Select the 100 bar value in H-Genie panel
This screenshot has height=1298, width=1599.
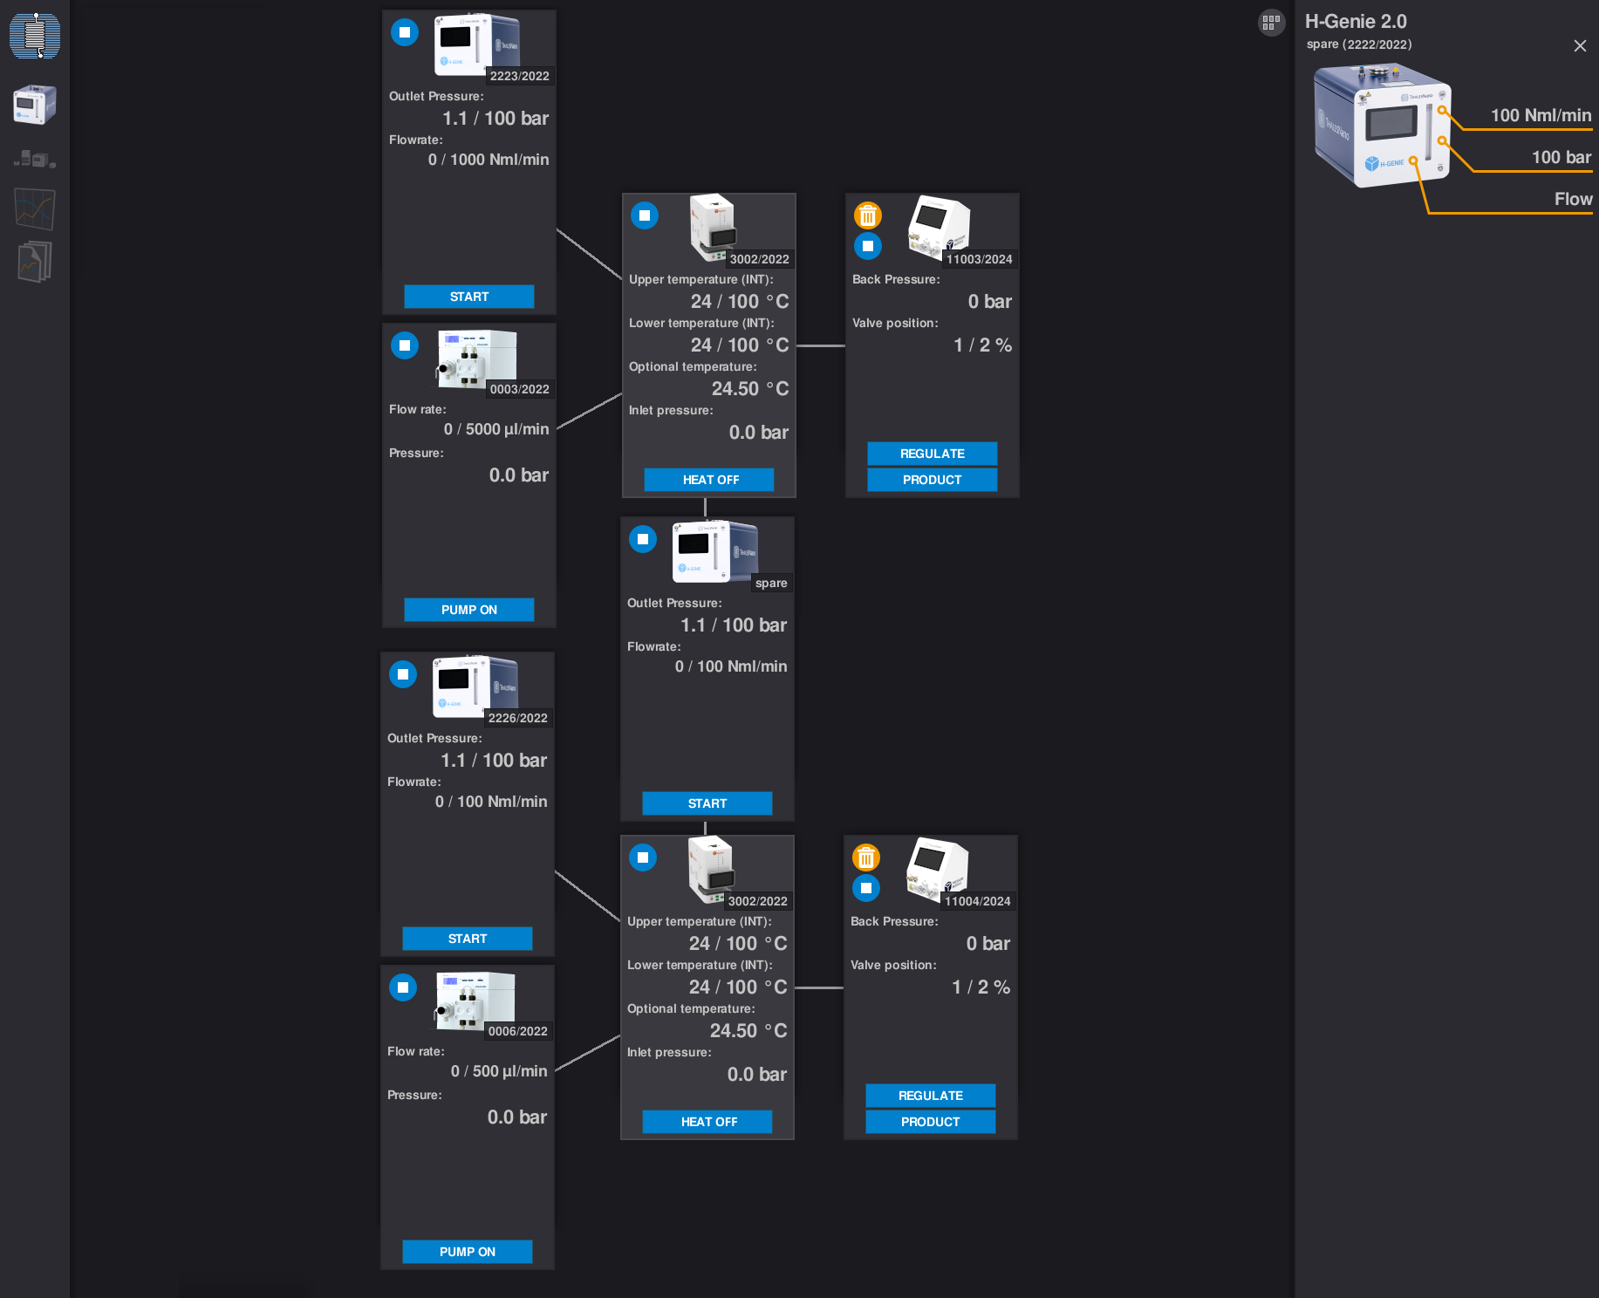click(1561, 157)
